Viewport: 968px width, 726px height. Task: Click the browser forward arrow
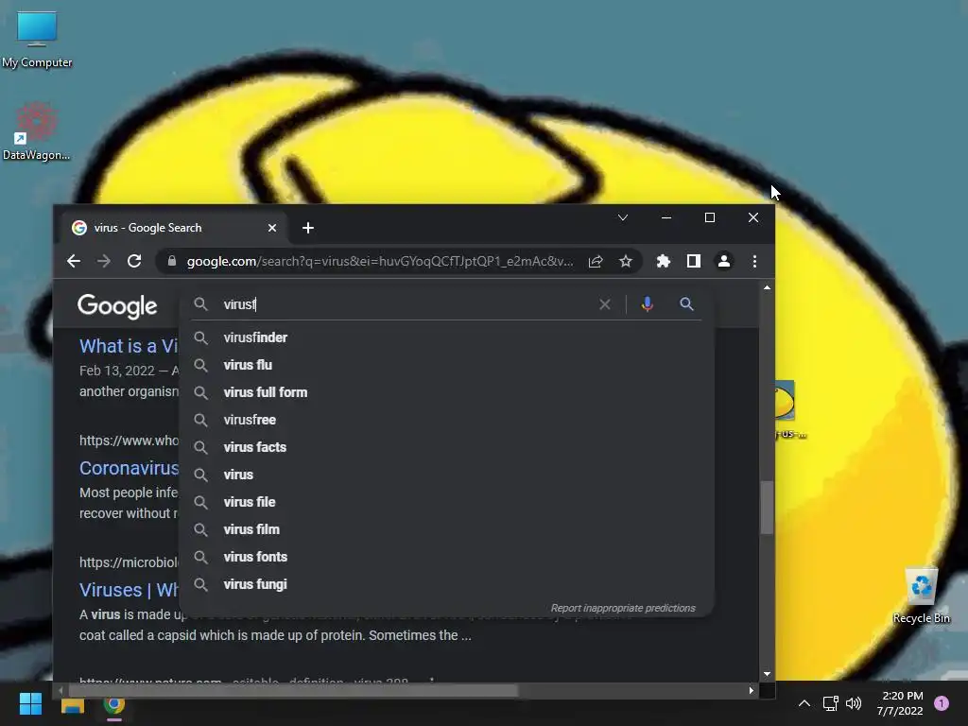coord(104,261)
